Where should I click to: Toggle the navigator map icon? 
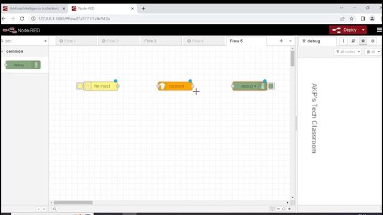tap(272, 209)
